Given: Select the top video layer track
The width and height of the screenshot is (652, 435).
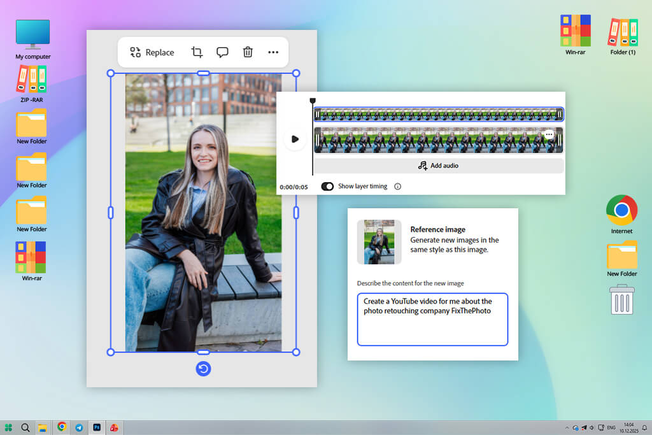Looking at the screenshot, I should tap(438, 115).
